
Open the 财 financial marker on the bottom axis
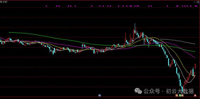point(100,95)
